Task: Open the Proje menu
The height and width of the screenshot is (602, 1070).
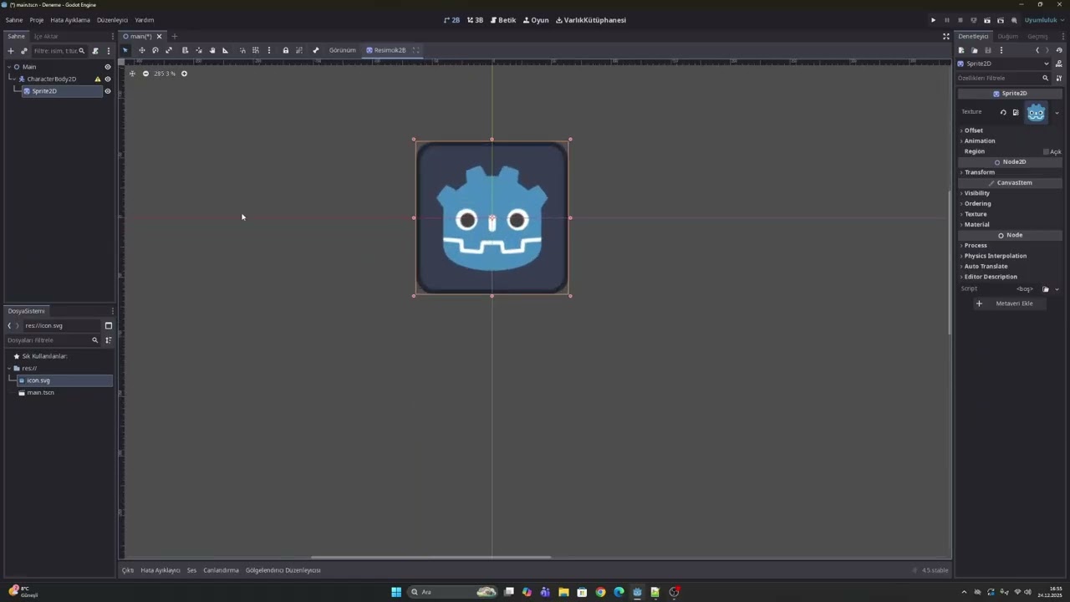Action: (x=37, y=20)
